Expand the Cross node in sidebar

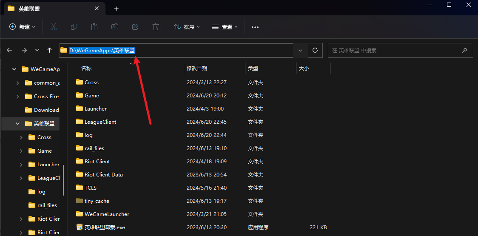21,137
